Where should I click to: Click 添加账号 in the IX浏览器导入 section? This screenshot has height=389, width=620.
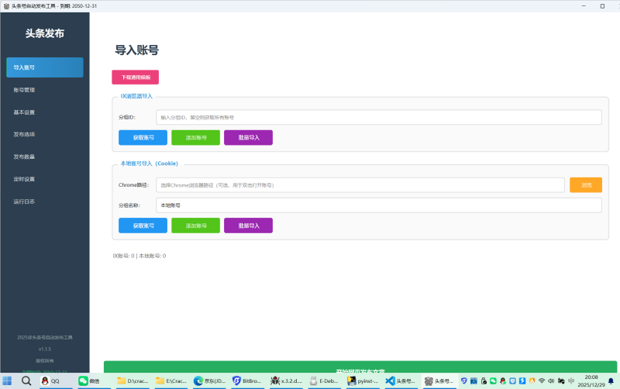[196, 138]
